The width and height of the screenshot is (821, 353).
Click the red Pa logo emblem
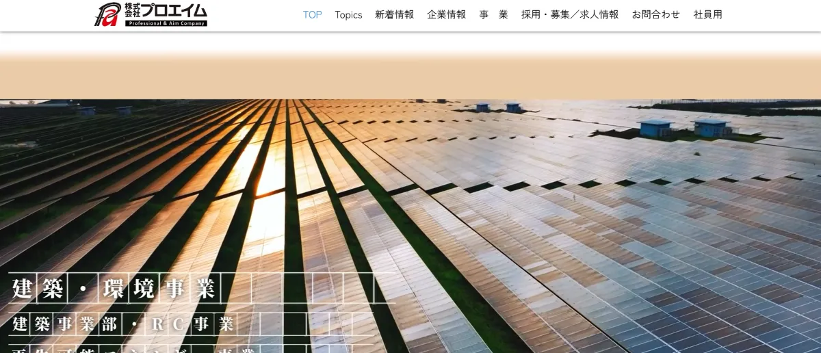[x=107, y=14]
